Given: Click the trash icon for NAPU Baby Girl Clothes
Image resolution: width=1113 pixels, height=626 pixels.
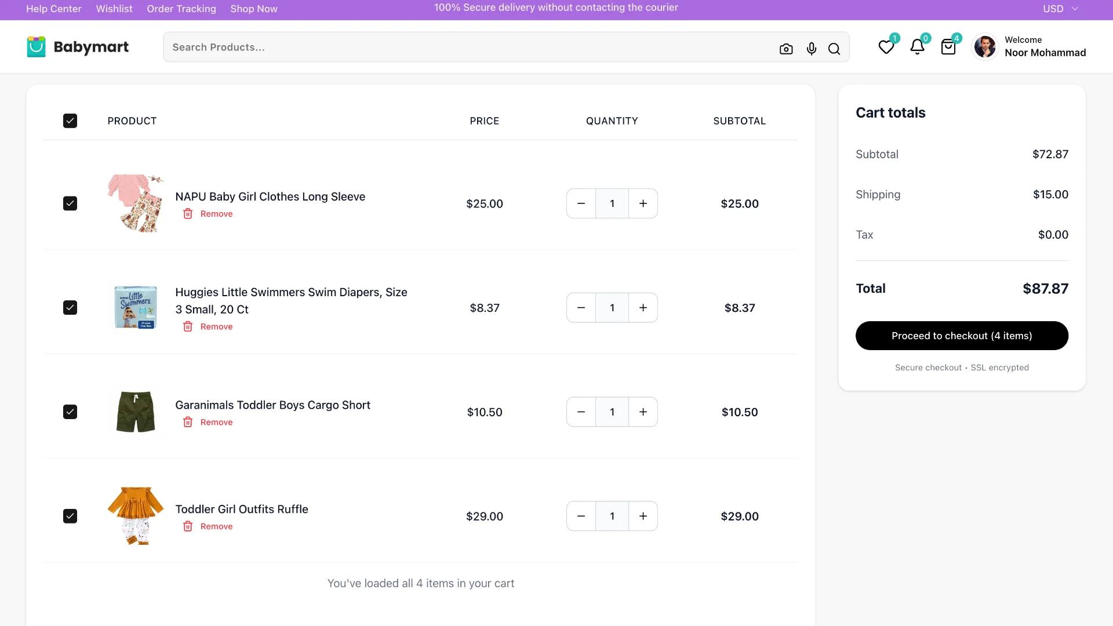Looking at the screenshot, I should tap(188, 214).
